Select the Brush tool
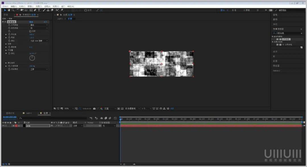This screenshot has height=167, width=307. pyautogui.click(x=44, y=10)
